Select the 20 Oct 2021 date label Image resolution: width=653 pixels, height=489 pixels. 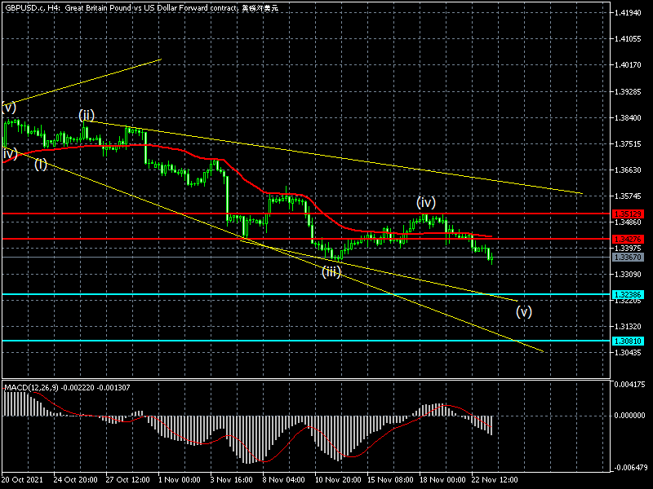pos(21,481)
